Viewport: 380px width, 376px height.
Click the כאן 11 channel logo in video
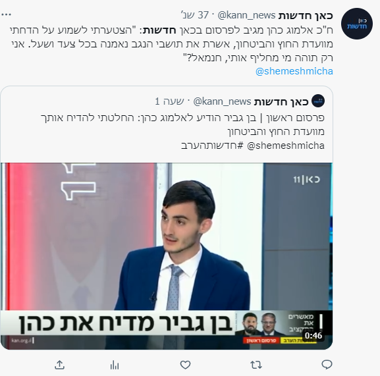307,180
